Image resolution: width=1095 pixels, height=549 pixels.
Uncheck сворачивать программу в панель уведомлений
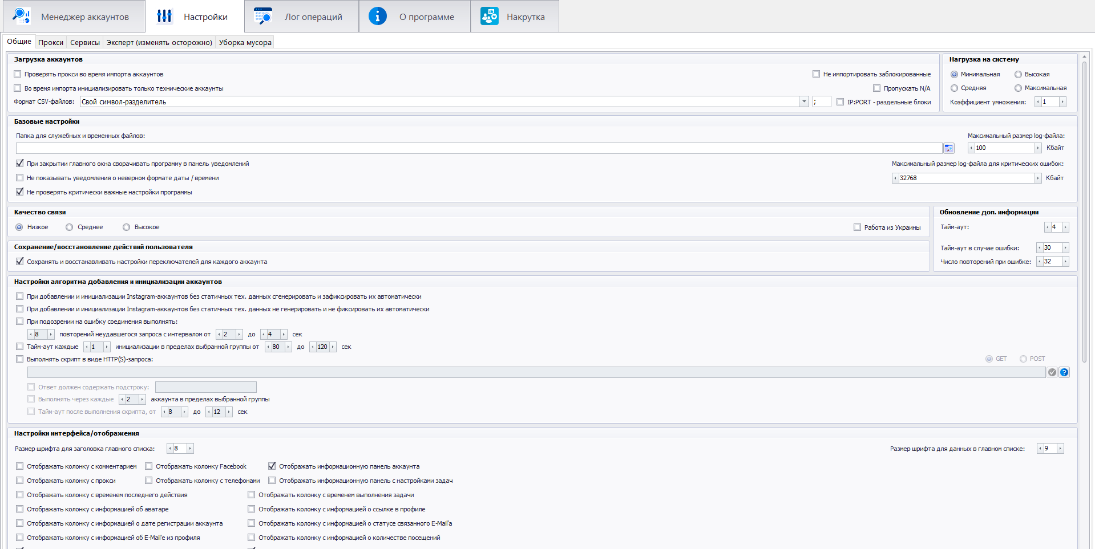point(20,164)
